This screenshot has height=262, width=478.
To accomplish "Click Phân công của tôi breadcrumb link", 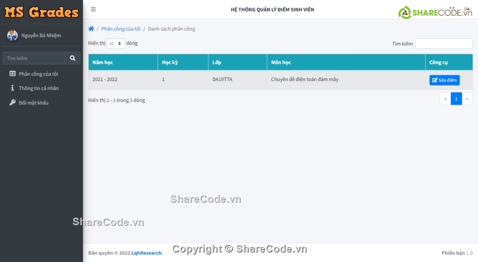I will [121, 29].
